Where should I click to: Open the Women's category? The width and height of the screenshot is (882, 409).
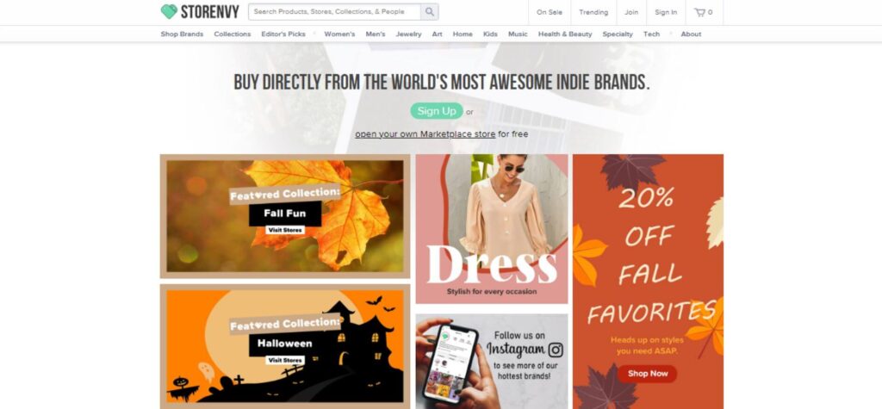(339, 34)
